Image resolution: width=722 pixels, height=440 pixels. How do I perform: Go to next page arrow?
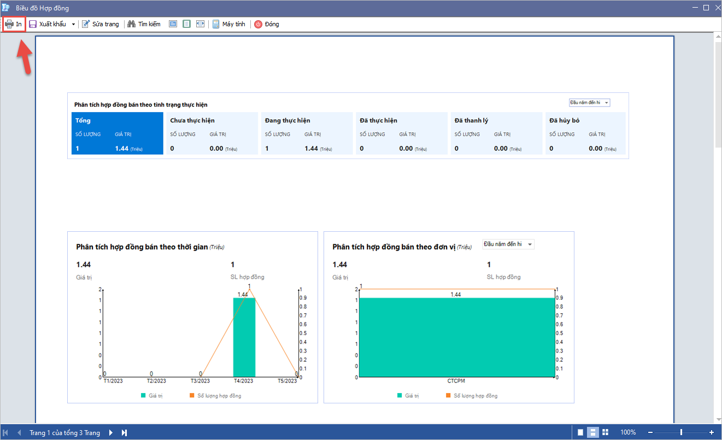coord(111,432)
